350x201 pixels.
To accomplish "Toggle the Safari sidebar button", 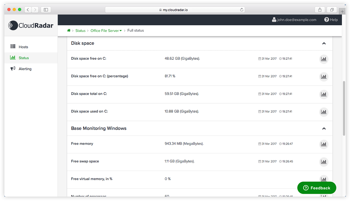I will (x=46, y=10).
